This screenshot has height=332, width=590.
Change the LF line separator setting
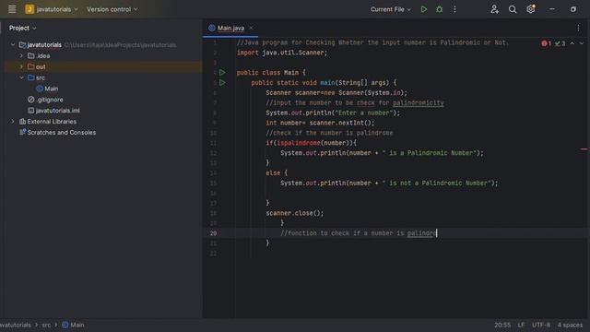[x=521, y=325]
